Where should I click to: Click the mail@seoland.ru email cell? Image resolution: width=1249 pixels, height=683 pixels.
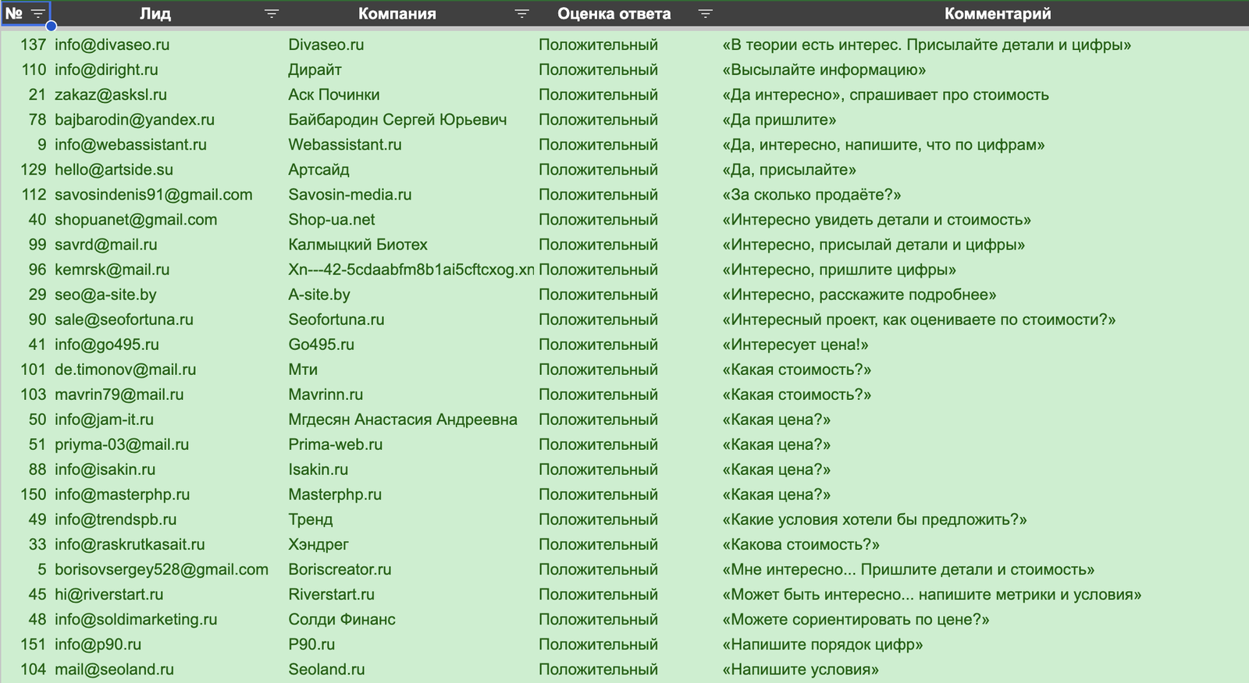114,669
